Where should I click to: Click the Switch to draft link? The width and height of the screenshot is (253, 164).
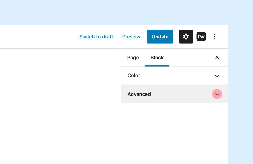click(x=96, y=37)
